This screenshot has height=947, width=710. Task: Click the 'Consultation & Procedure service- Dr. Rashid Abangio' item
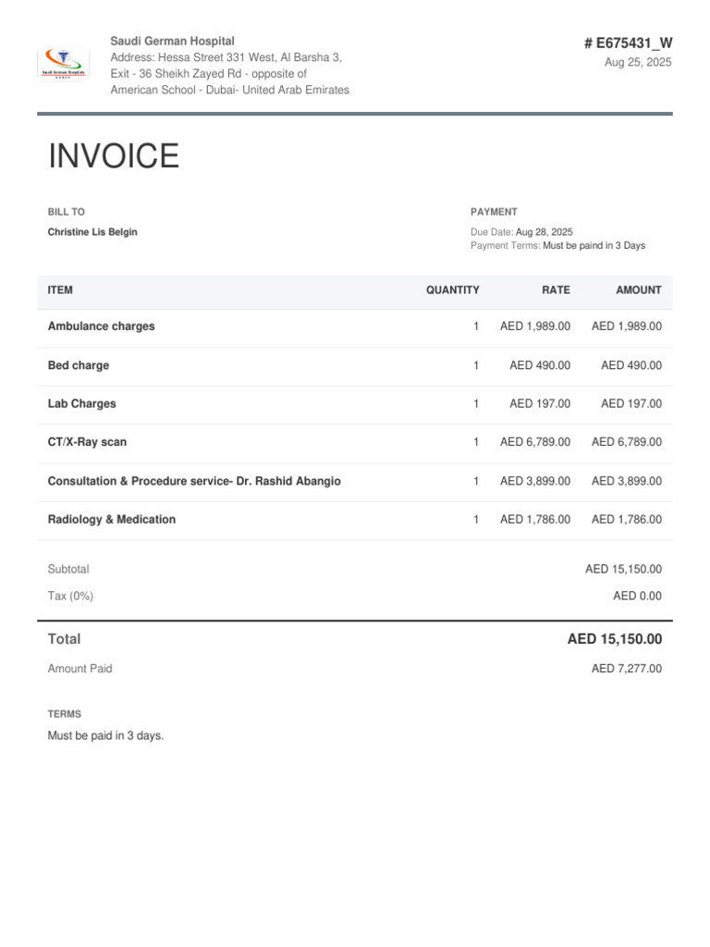[x=194, y=481]
